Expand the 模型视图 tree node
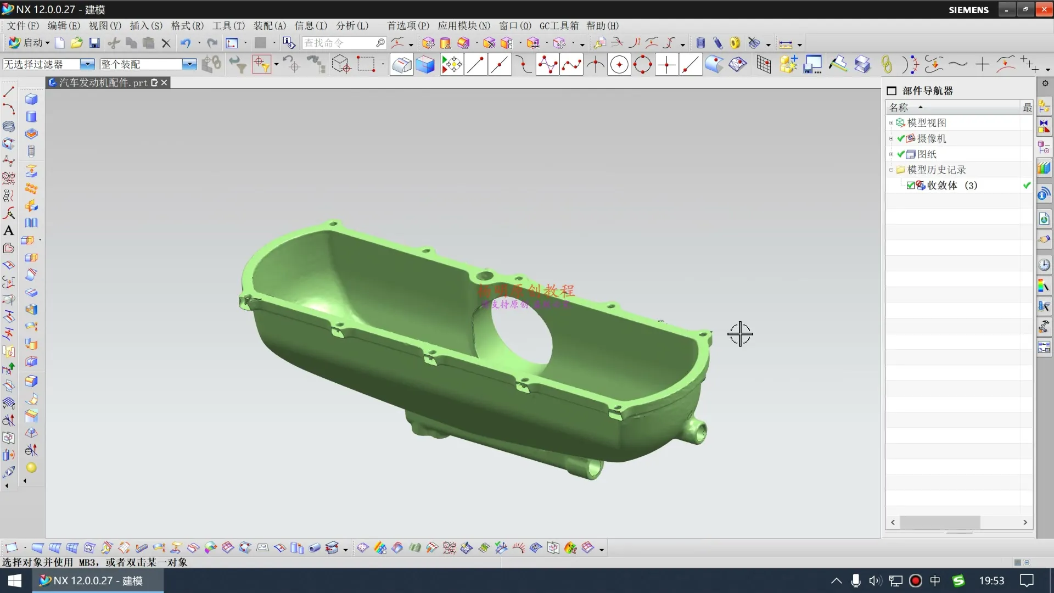The height and width of the screenshot is (593, 1054). click(891, 123)
